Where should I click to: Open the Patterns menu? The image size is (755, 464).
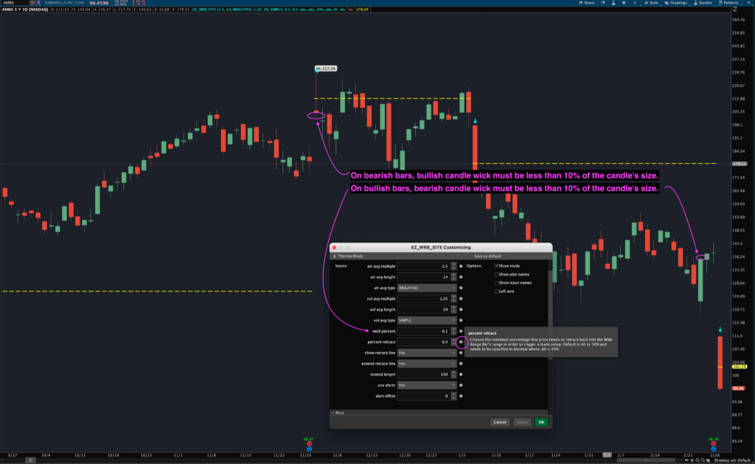coord(733,3)
